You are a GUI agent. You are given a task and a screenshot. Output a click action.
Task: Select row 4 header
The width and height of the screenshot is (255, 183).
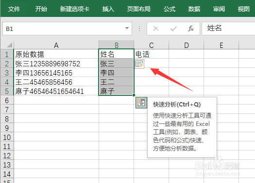7,82
